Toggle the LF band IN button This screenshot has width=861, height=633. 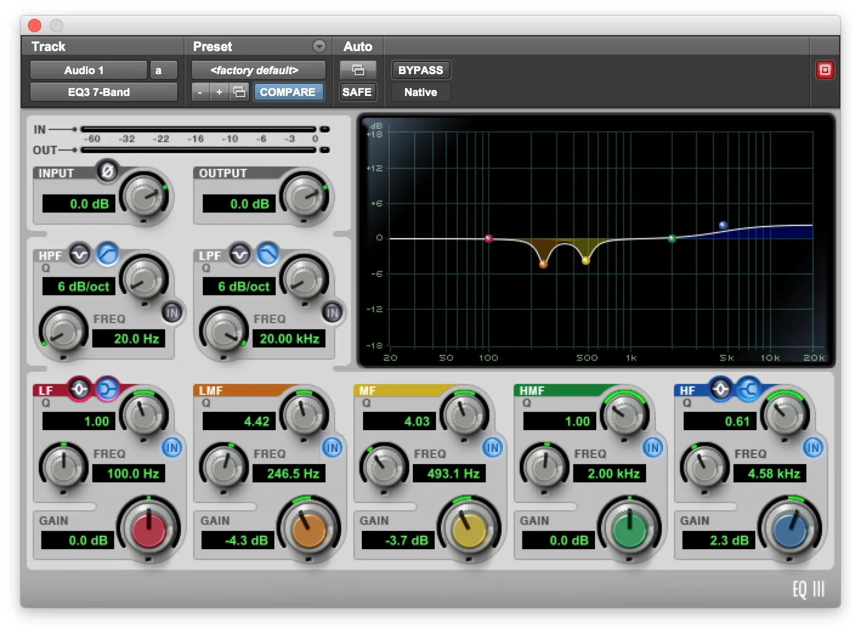172,448
